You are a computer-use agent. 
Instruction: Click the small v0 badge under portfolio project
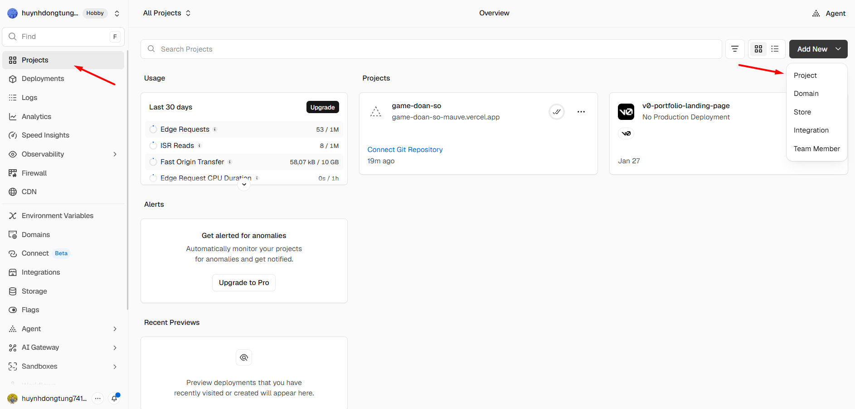click(626, 133)
